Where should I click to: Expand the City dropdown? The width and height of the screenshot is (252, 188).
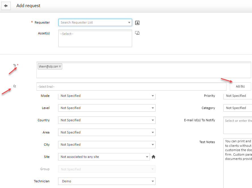tap(107, 145)
